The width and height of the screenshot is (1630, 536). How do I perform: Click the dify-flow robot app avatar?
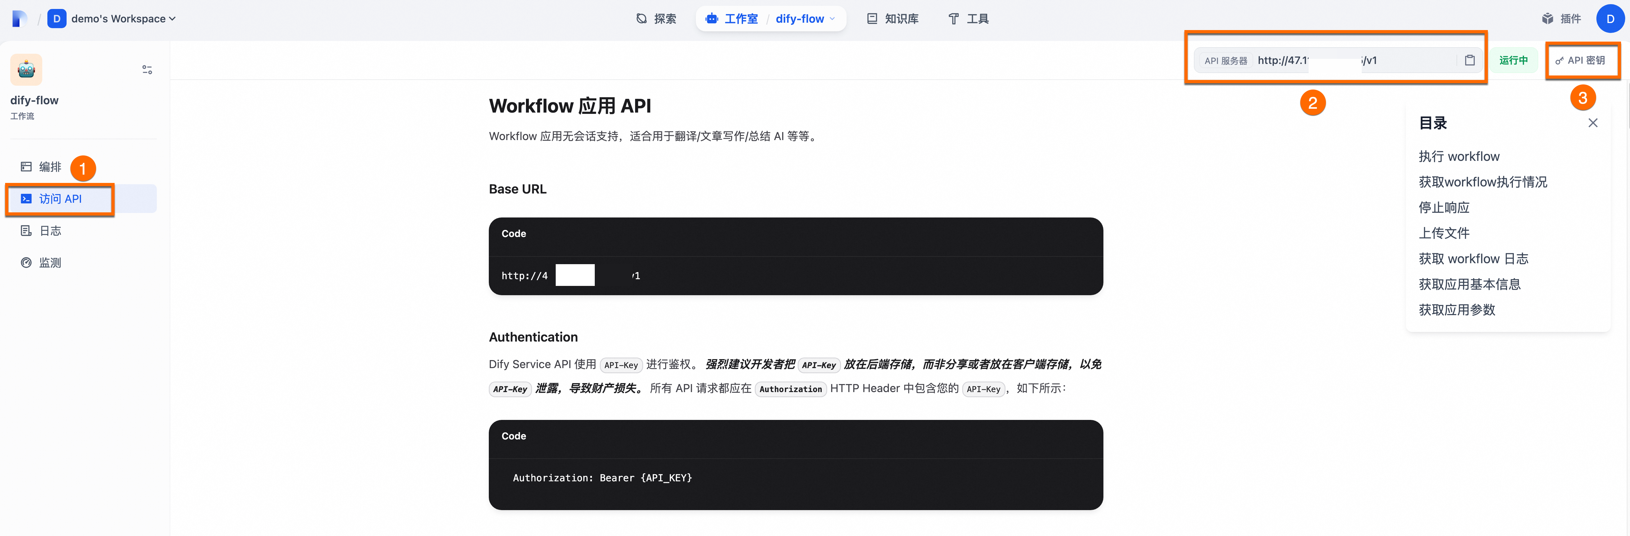click(26, 69)
